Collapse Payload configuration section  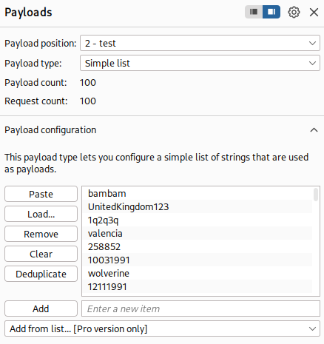pos(314,130)
